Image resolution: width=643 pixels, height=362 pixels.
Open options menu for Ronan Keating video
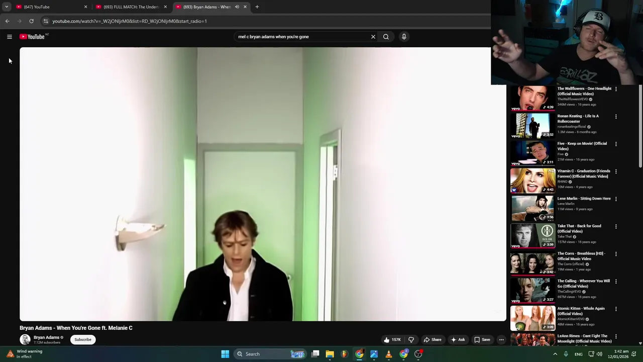(x=616, y=117)
